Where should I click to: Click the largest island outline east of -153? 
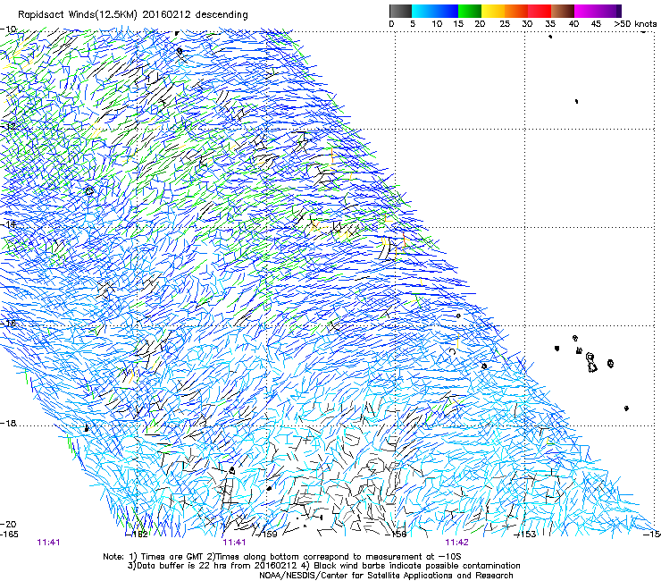point(591,363)
